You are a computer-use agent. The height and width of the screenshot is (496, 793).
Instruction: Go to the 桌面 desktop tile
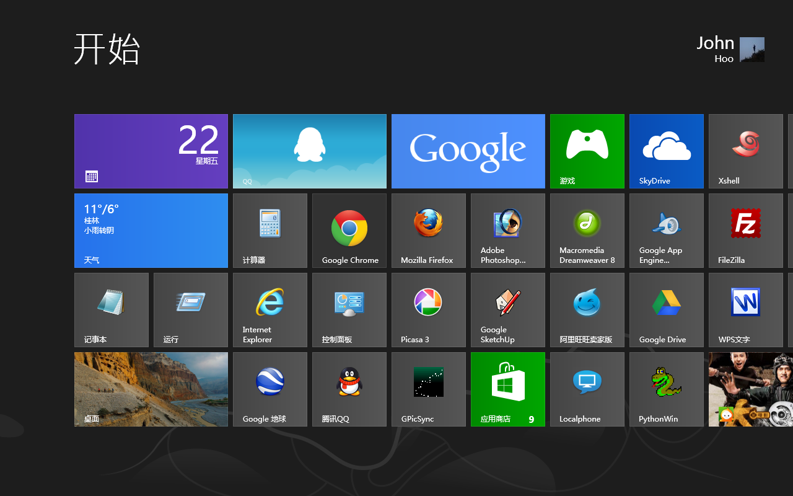pyautogui.click(x=151, y=389)
